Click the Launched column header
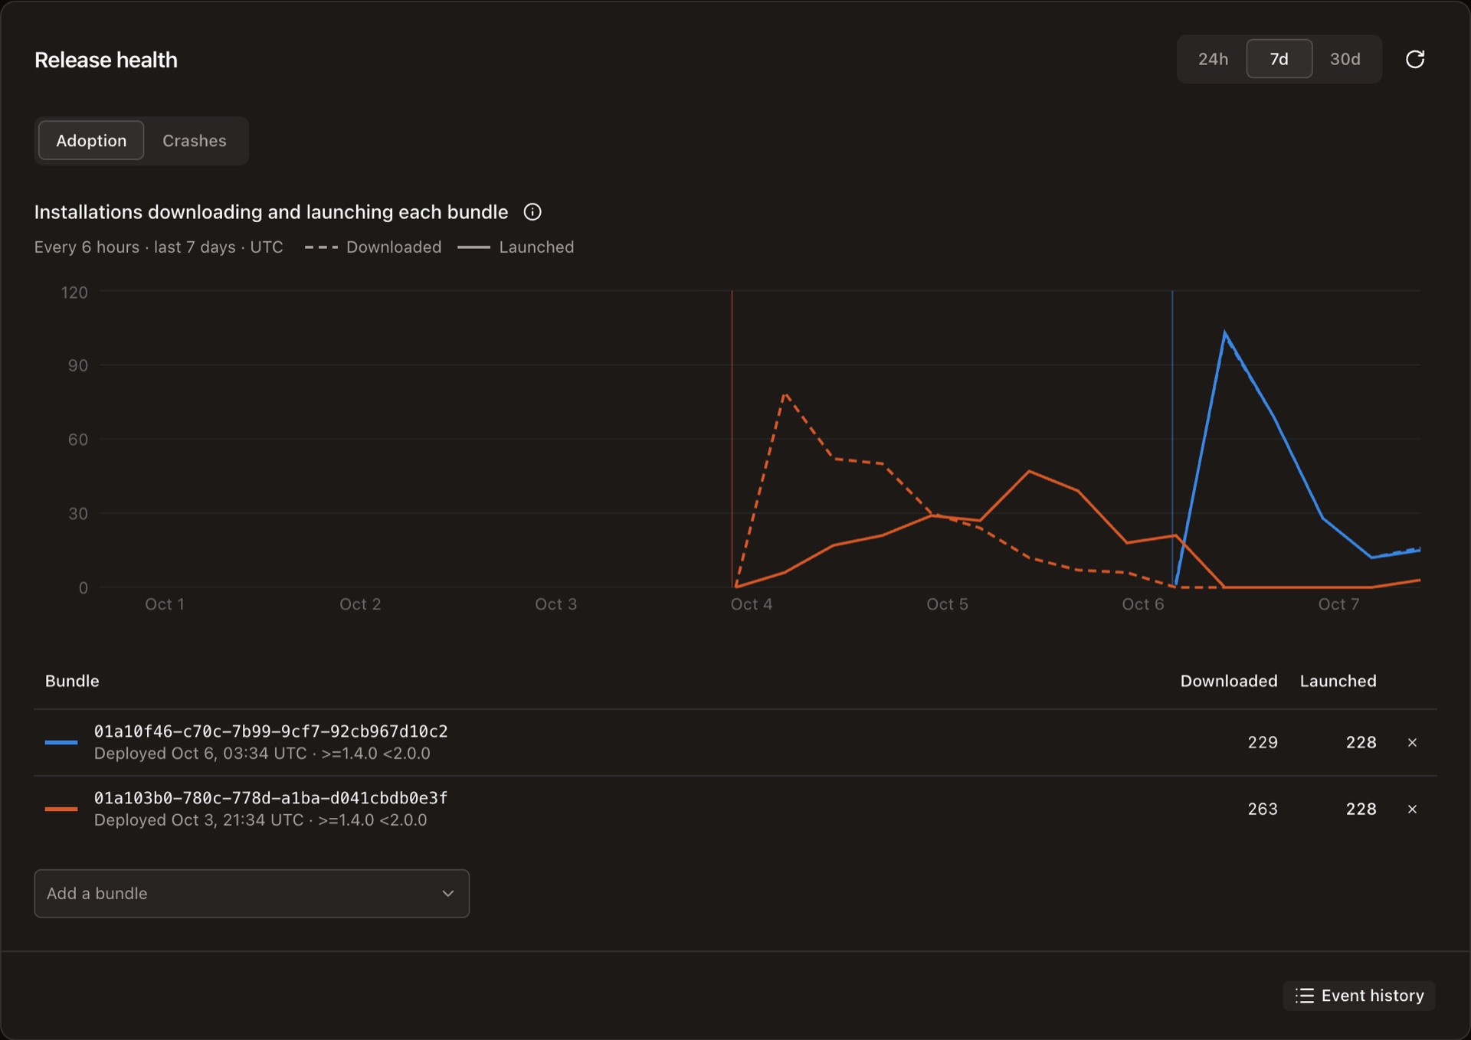1471x1040 pixels. click(1338, 681)
